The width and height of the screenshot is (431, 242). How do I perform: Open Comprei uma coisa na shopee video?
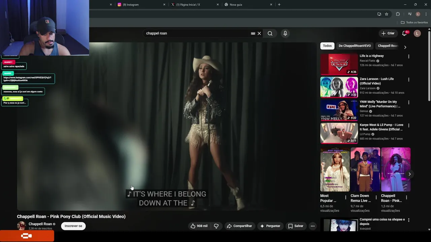coord(339,225)
